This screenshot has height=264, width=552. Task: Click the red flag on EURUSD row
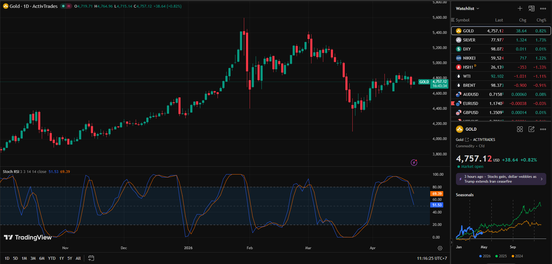click(x=453, y=103)
